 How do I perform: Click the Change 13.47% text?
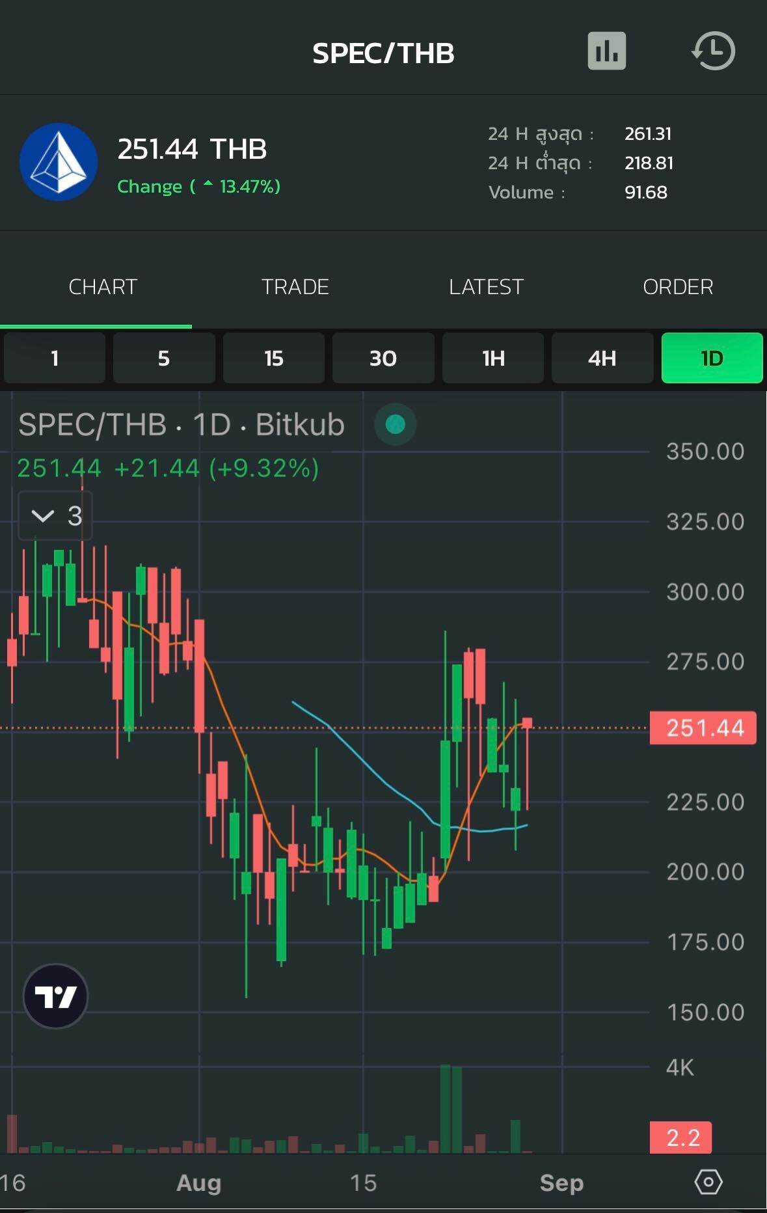198,187
